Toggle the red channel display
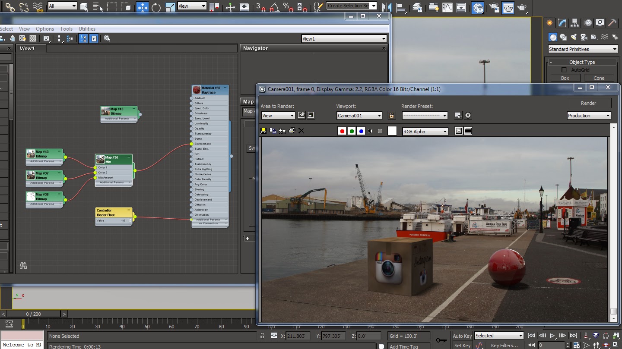The width and height of the screenshot is (622, 349). (x=342, y=131)
